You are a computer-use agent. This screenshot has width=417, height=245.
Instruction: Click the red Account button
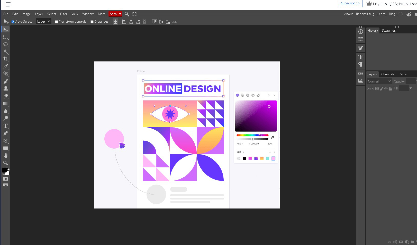[115, 14]
